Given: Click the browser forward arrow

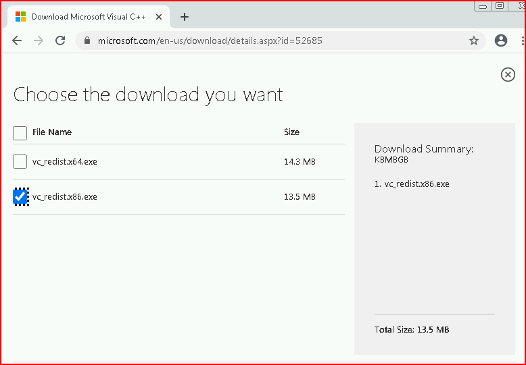Looking at the screenshot, I should [39, 40].
